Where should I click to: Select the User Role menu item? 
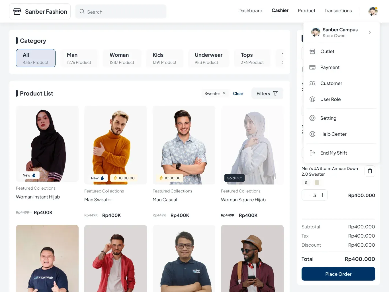(341, 99)
